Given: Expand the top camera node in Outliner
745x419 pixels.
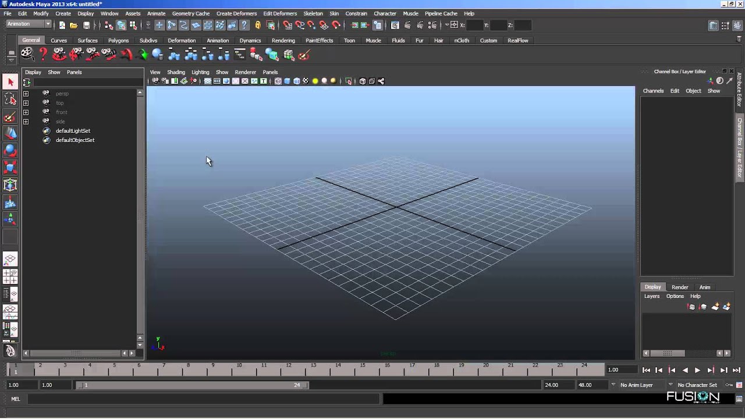Looking at the screenshot, I should [x=26, y=103].
